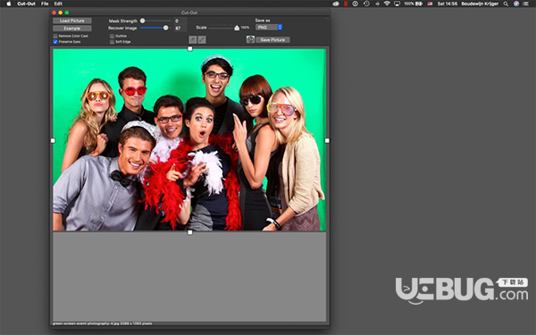Click the crosshair move icon in menu bar
536x335 pixels.
coord(377,4)
